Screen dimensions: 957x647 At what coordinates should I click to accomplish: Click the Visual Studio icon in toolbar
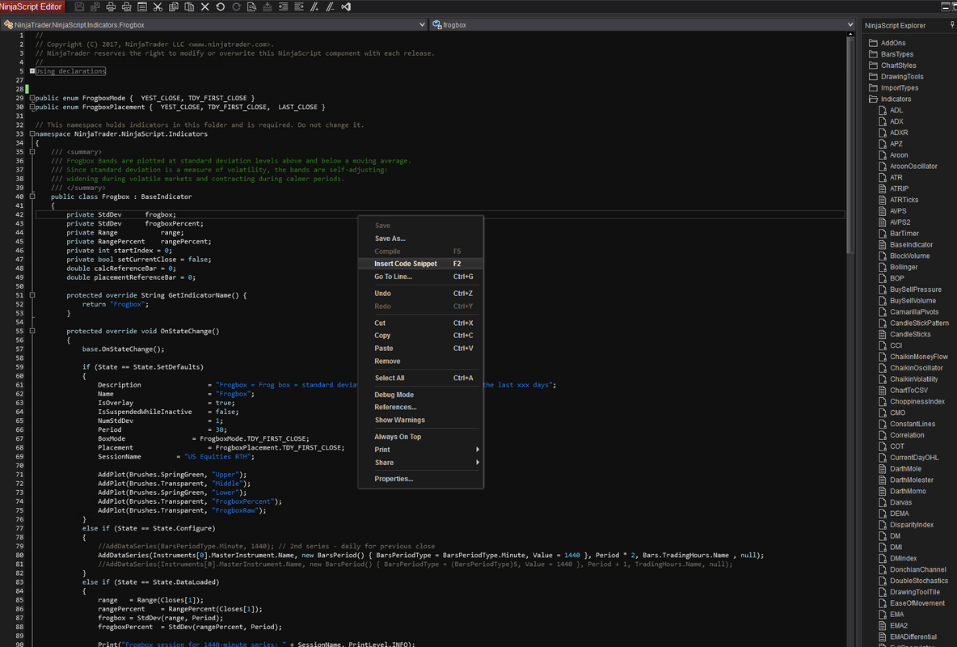[x=346, y=7]
